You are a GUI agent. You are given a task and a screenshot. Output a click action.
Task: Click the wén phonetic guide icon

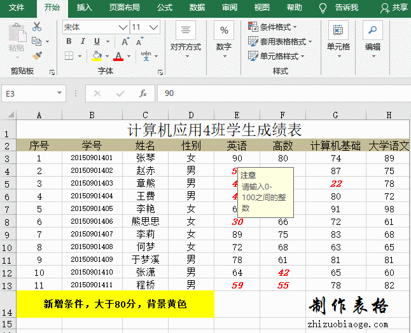(146, 56)
